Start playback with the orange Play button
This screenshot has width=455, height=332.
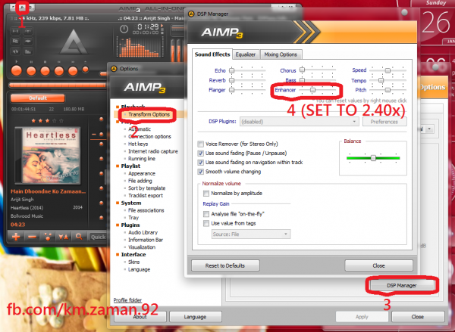[x=16, y=71]
